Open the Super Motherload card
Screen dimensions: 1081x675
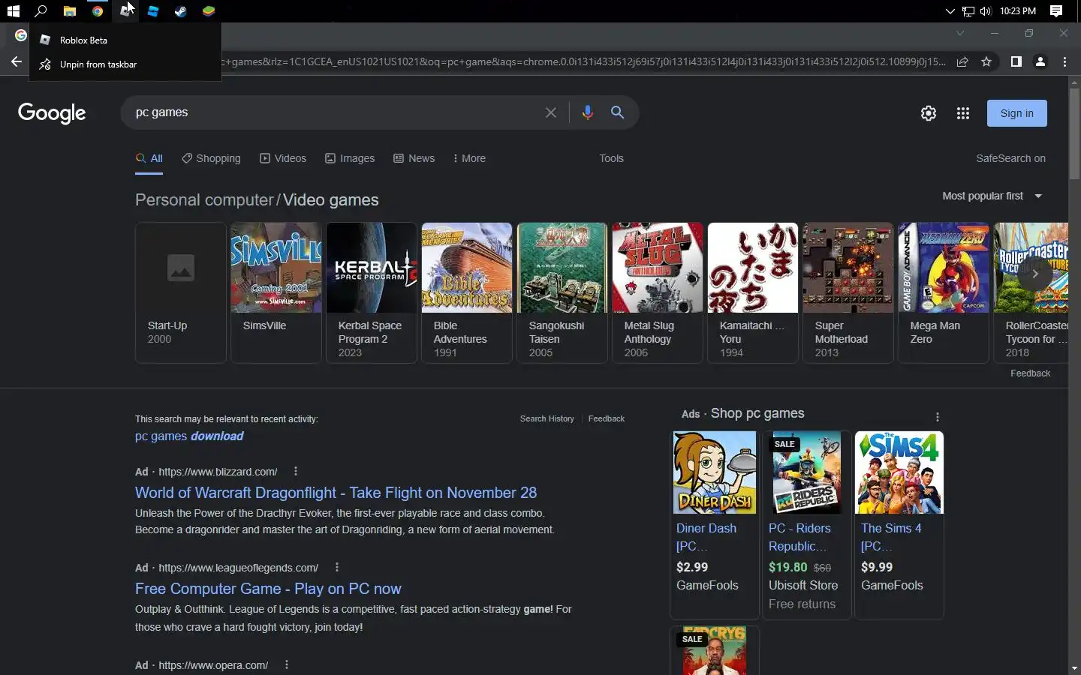click(x=848, y=292)
